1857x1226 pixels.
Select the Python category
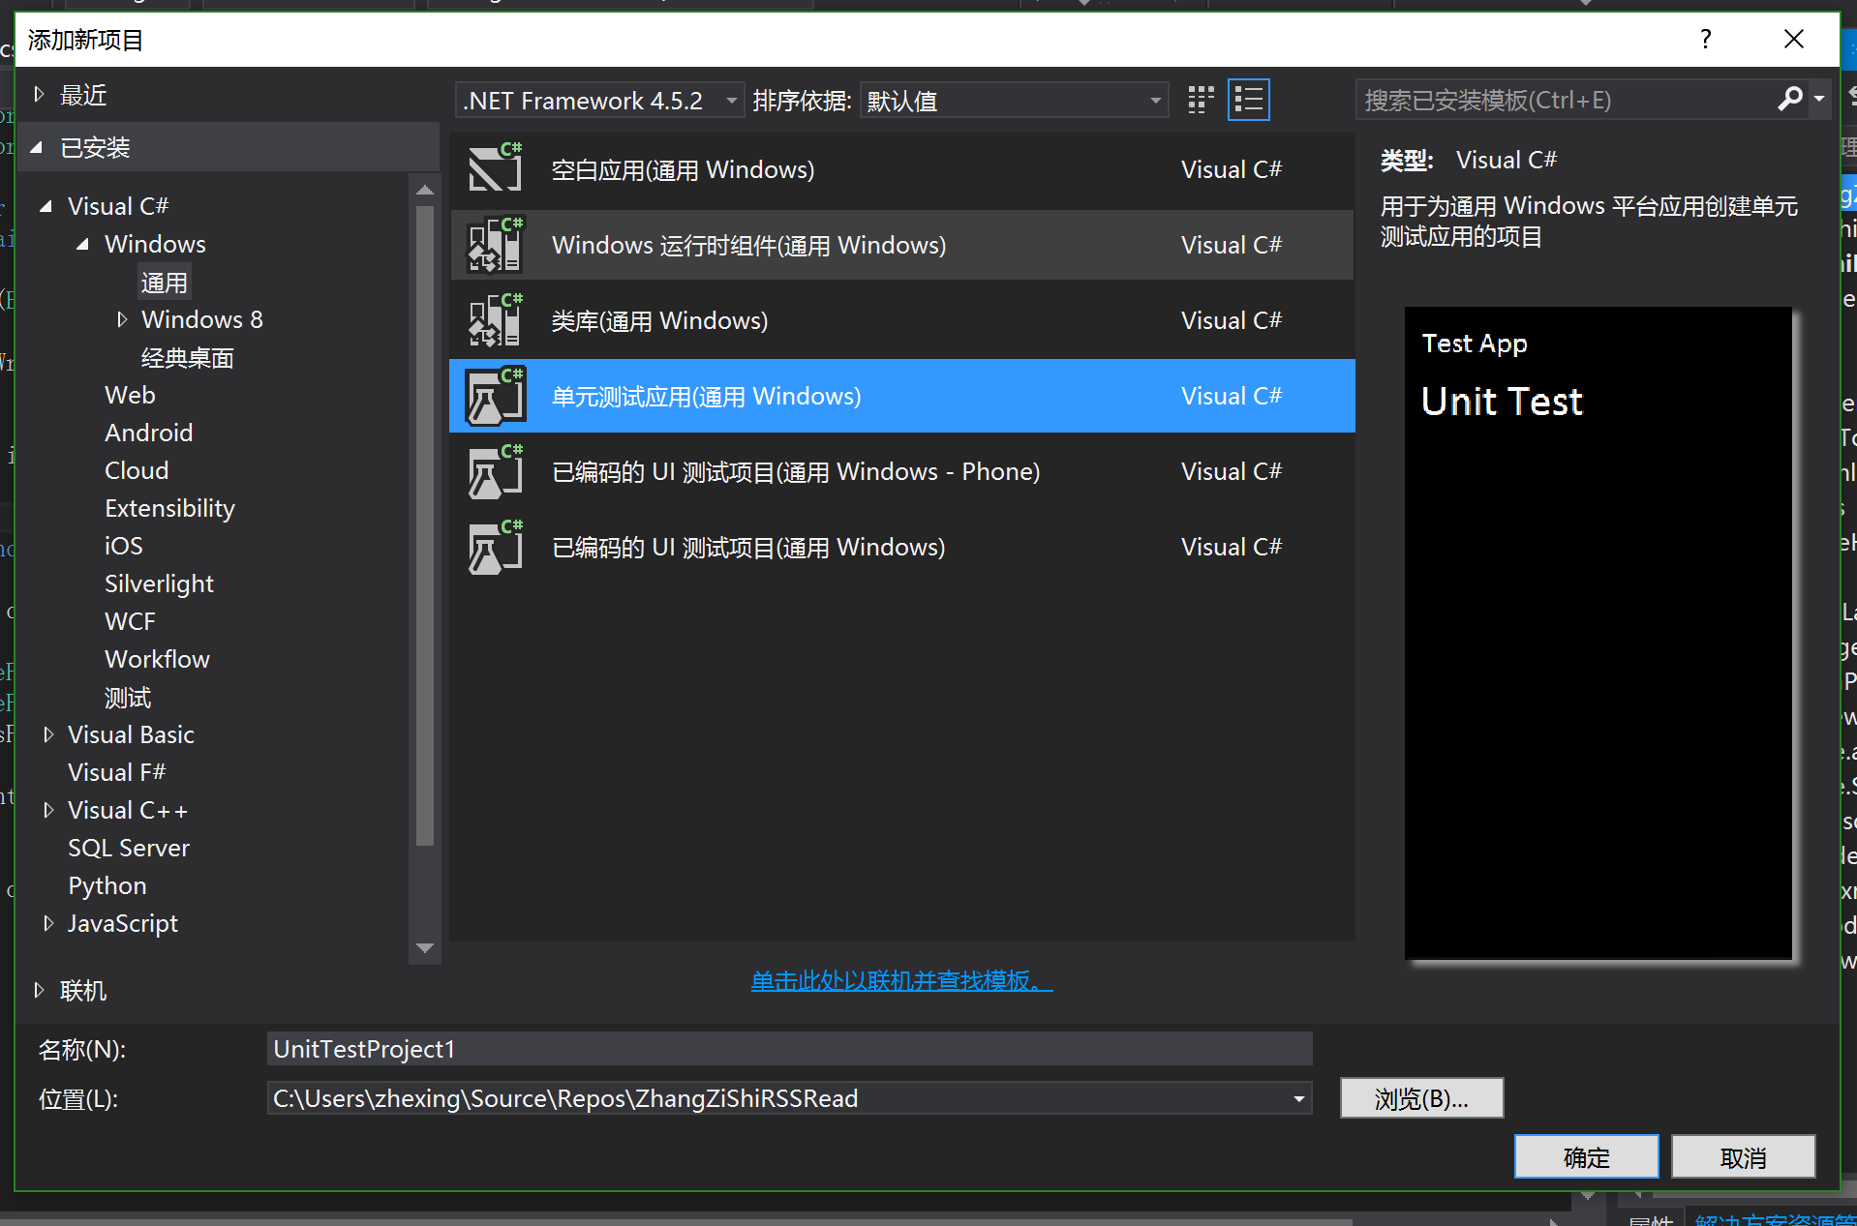(107, 885)
